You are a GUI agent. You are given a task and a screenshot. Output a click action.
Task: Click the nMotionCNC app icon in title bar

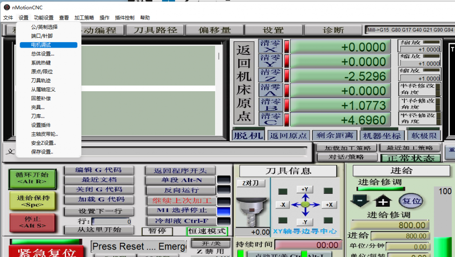[7, 7]
